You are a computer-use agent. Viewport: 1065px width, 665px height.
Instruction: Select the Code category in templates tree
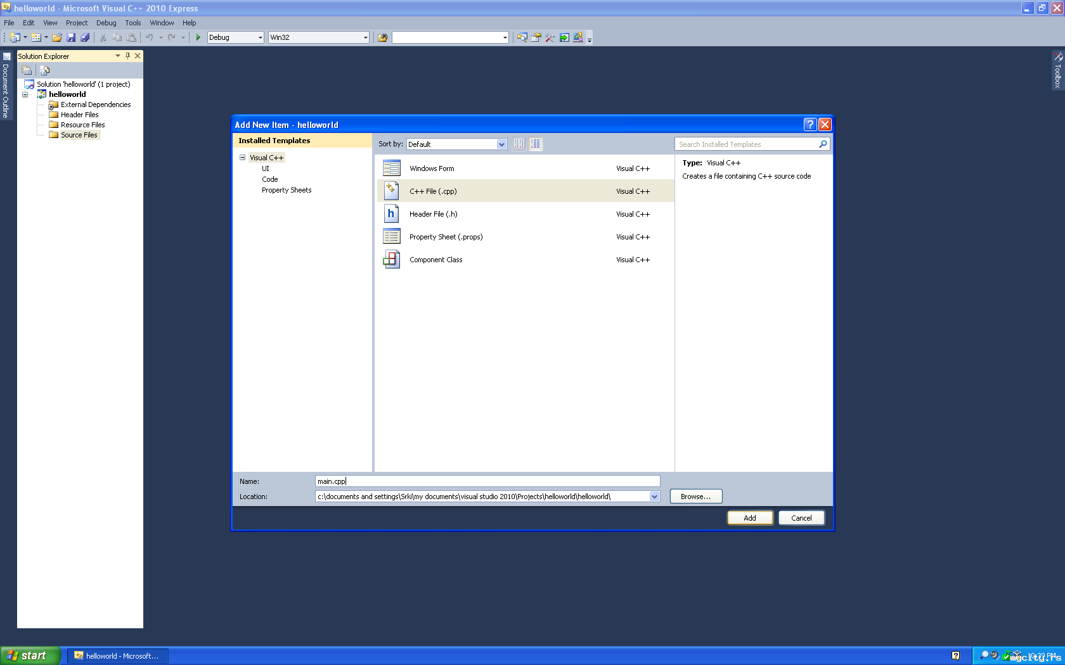tap(270, 179)
